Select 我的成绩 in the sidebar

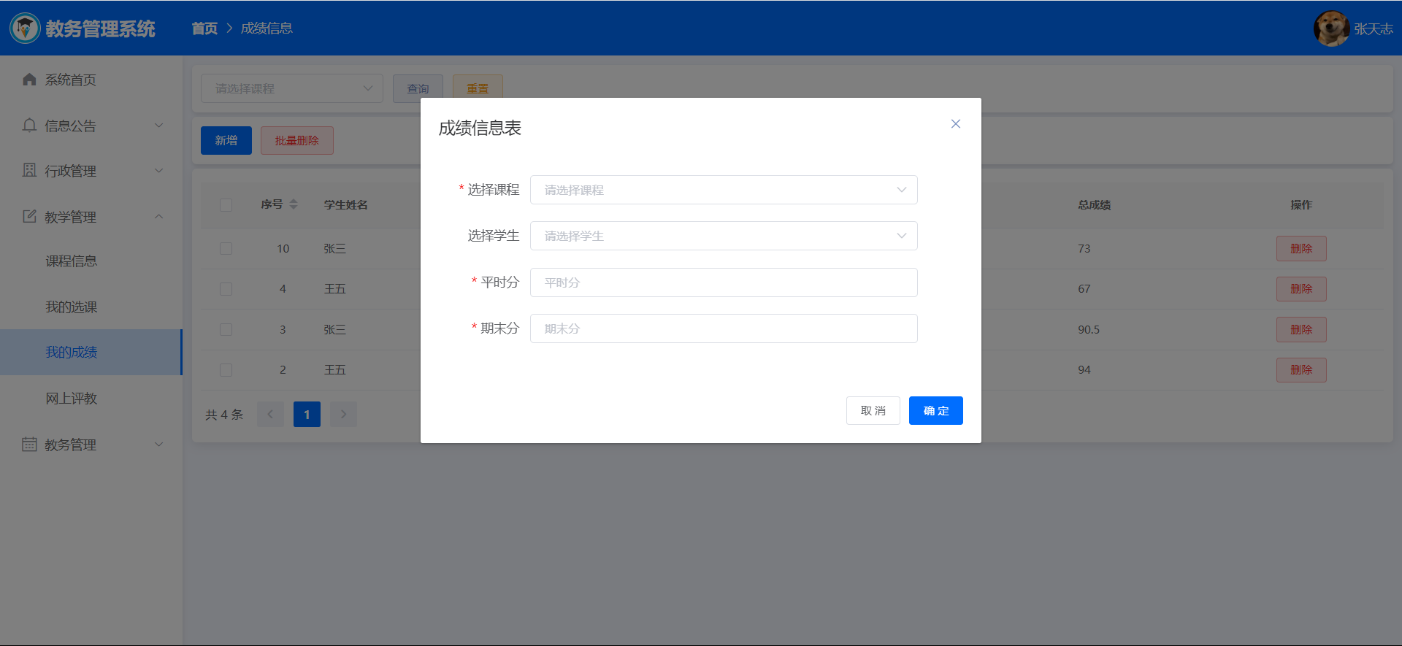[x=91, y=353]
